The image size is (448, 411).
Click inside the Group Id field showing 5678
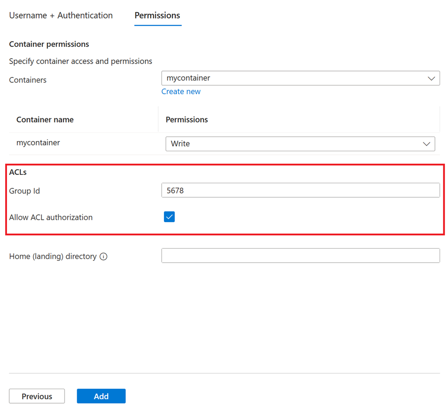coord(300,190)
